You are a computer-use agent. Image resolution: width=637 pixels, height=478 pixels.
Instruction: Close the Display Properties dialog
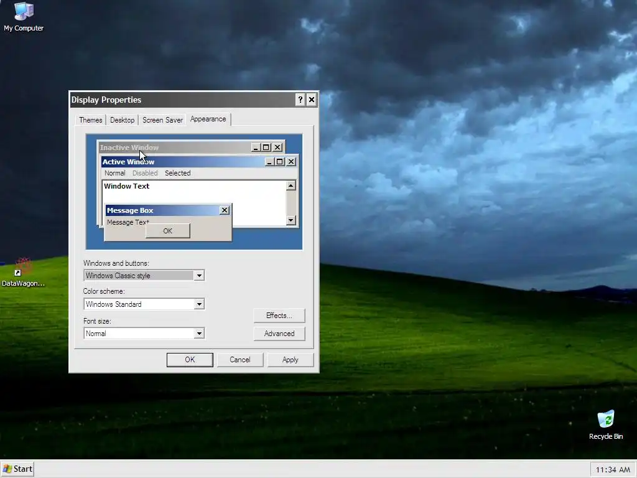click(312, 100)
